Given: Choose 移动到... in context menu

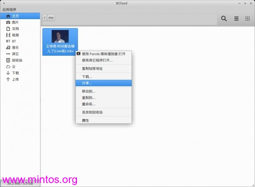Looking at the screenshot, I should pyautogui.click(x=104, y=91).
